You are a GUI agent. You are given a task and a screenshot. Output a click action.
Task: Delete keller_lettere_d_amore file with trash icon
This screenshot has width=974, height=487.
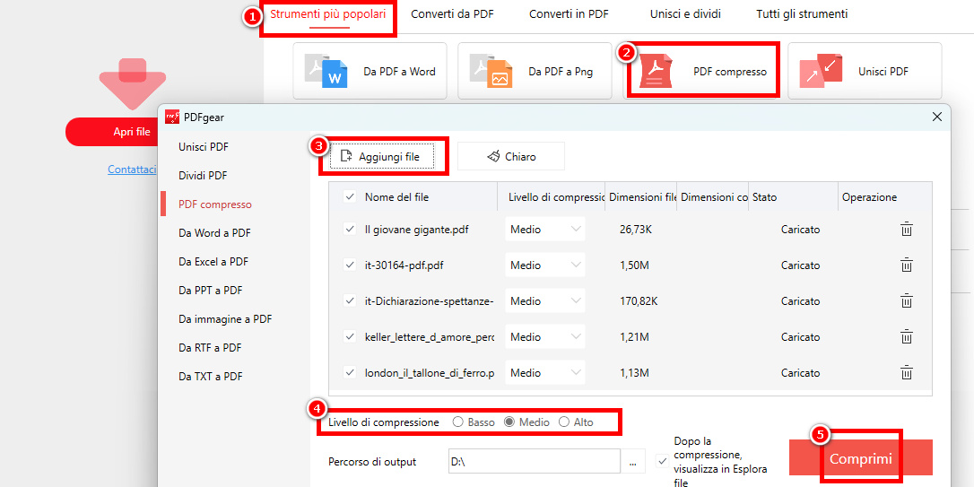[x=907, y=337]
